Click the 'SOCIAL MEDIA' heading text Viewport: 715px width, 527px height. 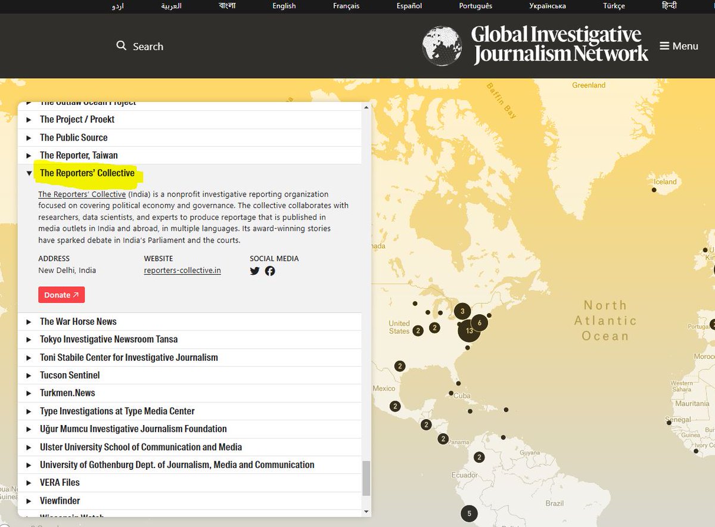(x=274, y=259)
